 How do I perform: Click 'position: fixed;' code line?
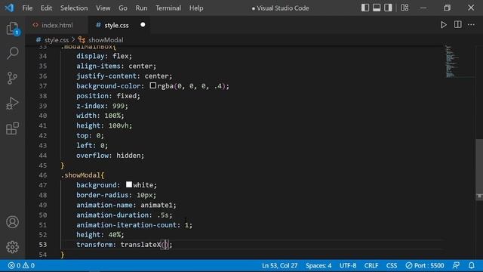click(x=108, y=96)
